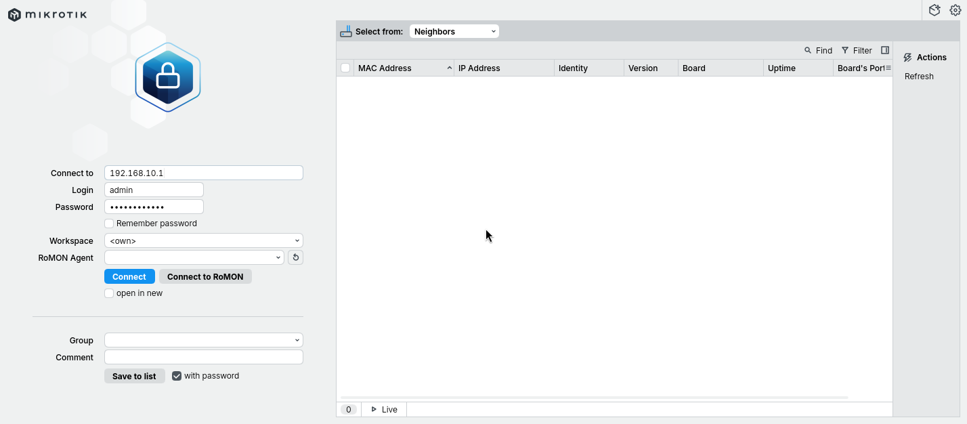Open the Group dropdown
Screen dimensions: 967x424
203,340
